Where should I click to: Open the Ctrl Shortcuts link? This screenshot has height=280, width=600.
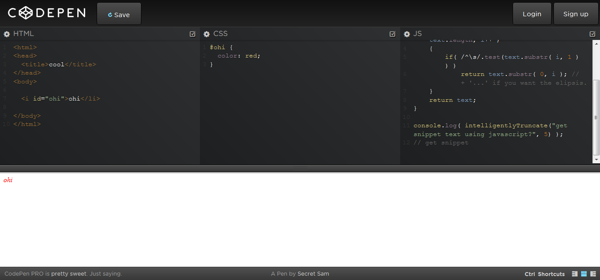click(x=545, y=274)
